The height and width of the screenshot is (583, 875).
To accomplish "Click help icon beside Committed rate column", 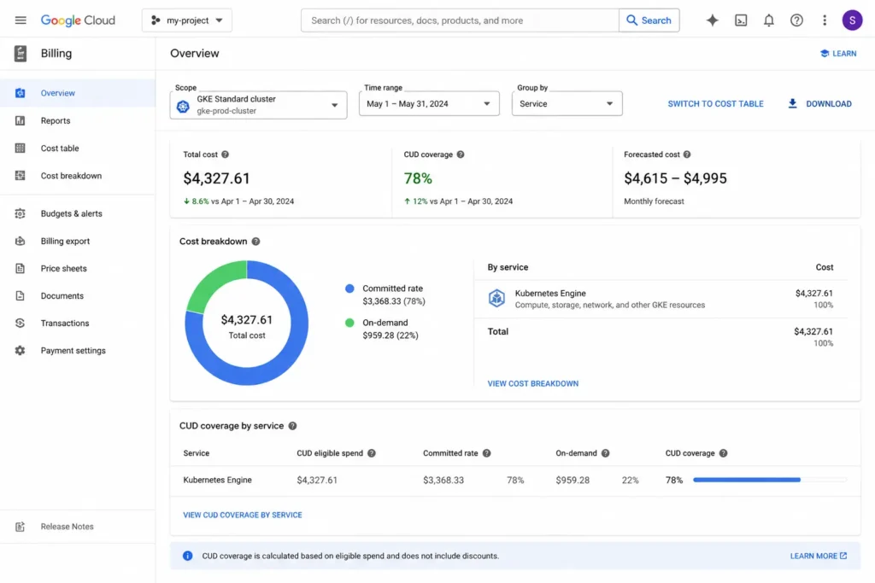I will 486,453.
